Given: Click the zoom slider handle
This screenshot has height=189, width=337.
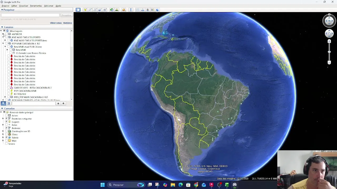Looking at the screenshot, I should (329, 52).
